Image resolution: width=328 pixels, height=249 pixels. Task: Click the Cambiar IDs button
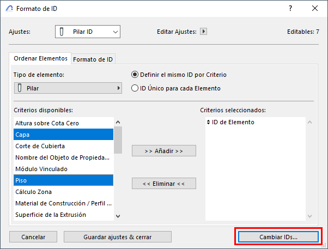(278, 236)
